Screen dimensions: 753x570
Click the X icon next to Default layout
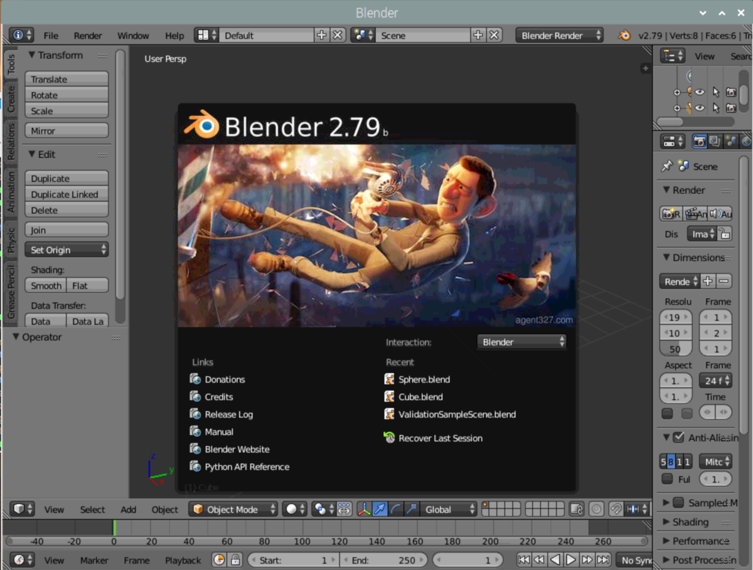click(x=338, y=35)
